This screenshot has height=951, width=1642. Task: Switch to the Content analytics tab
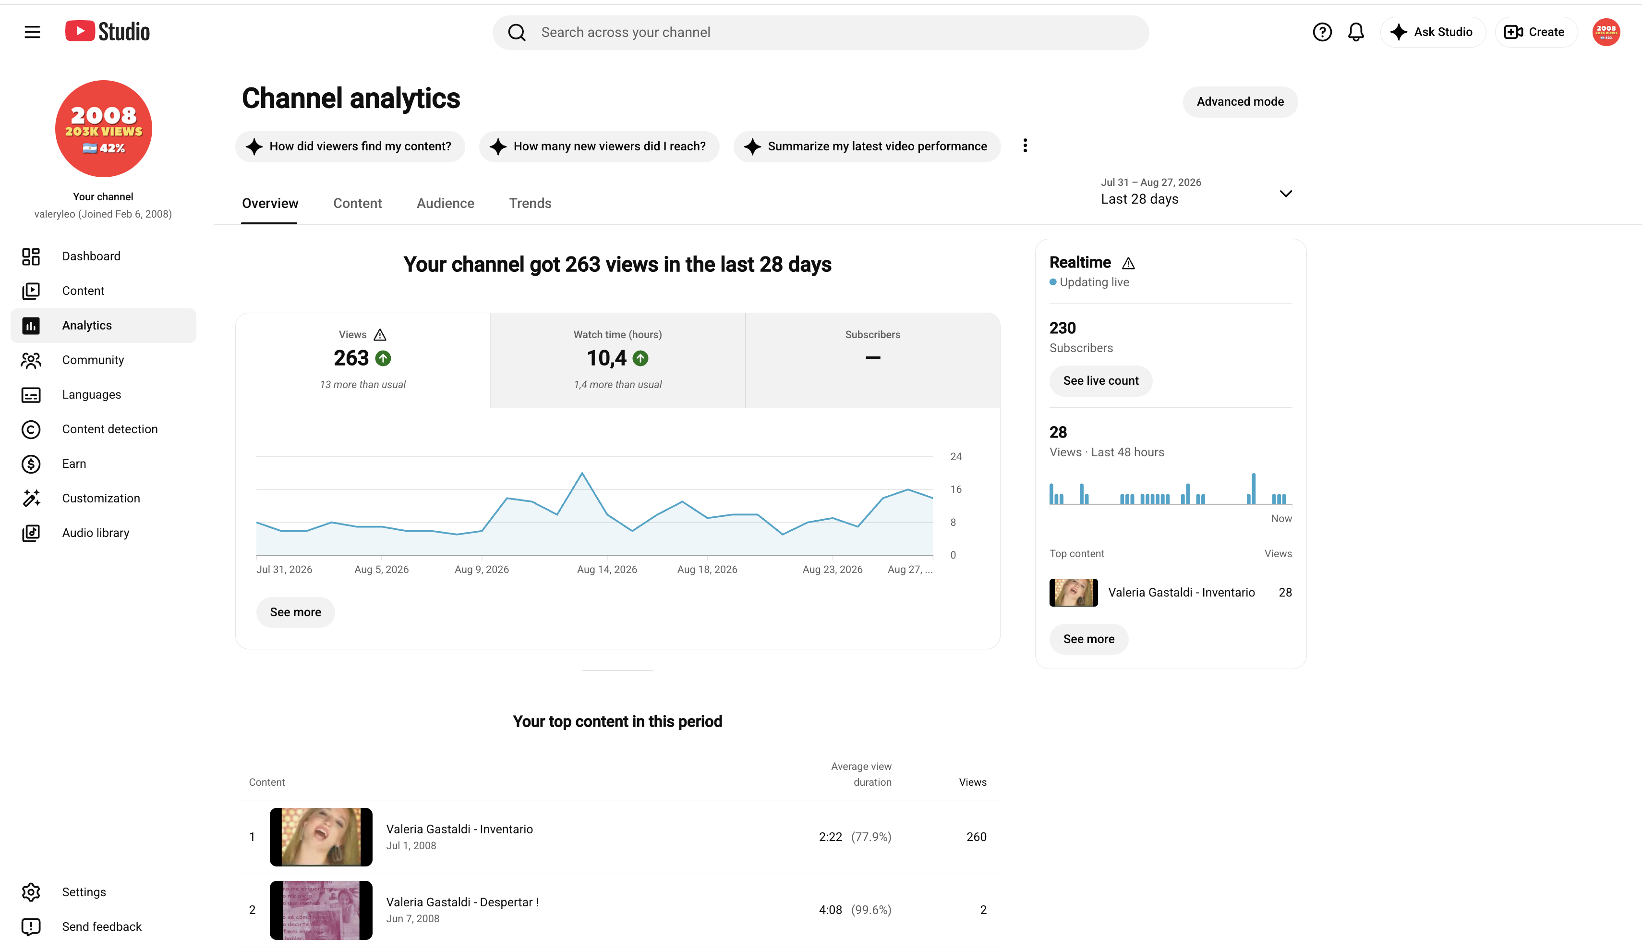357,203
